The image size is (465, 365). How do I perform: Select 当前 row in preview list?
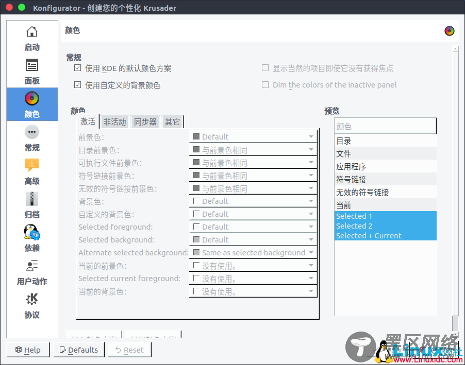tap(385, 205)
